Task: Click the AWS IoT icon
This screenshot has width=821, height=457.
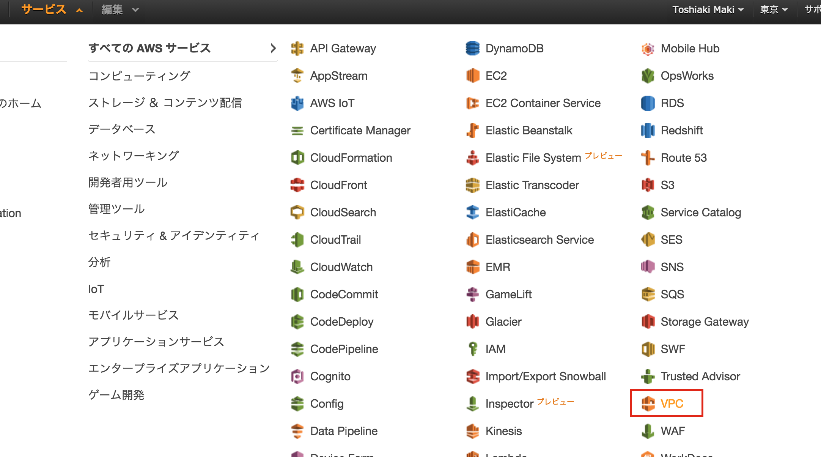Action: coord(297,103)
